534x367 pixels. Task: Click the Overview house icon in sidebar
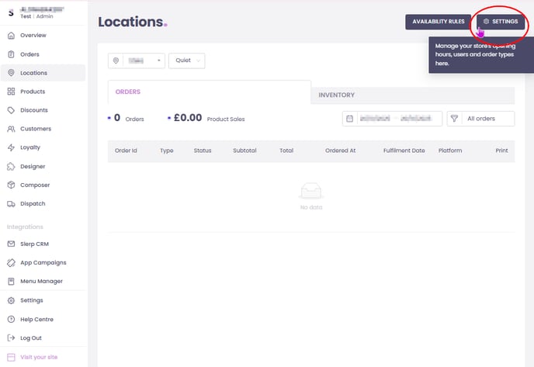(x=11, y=36)
